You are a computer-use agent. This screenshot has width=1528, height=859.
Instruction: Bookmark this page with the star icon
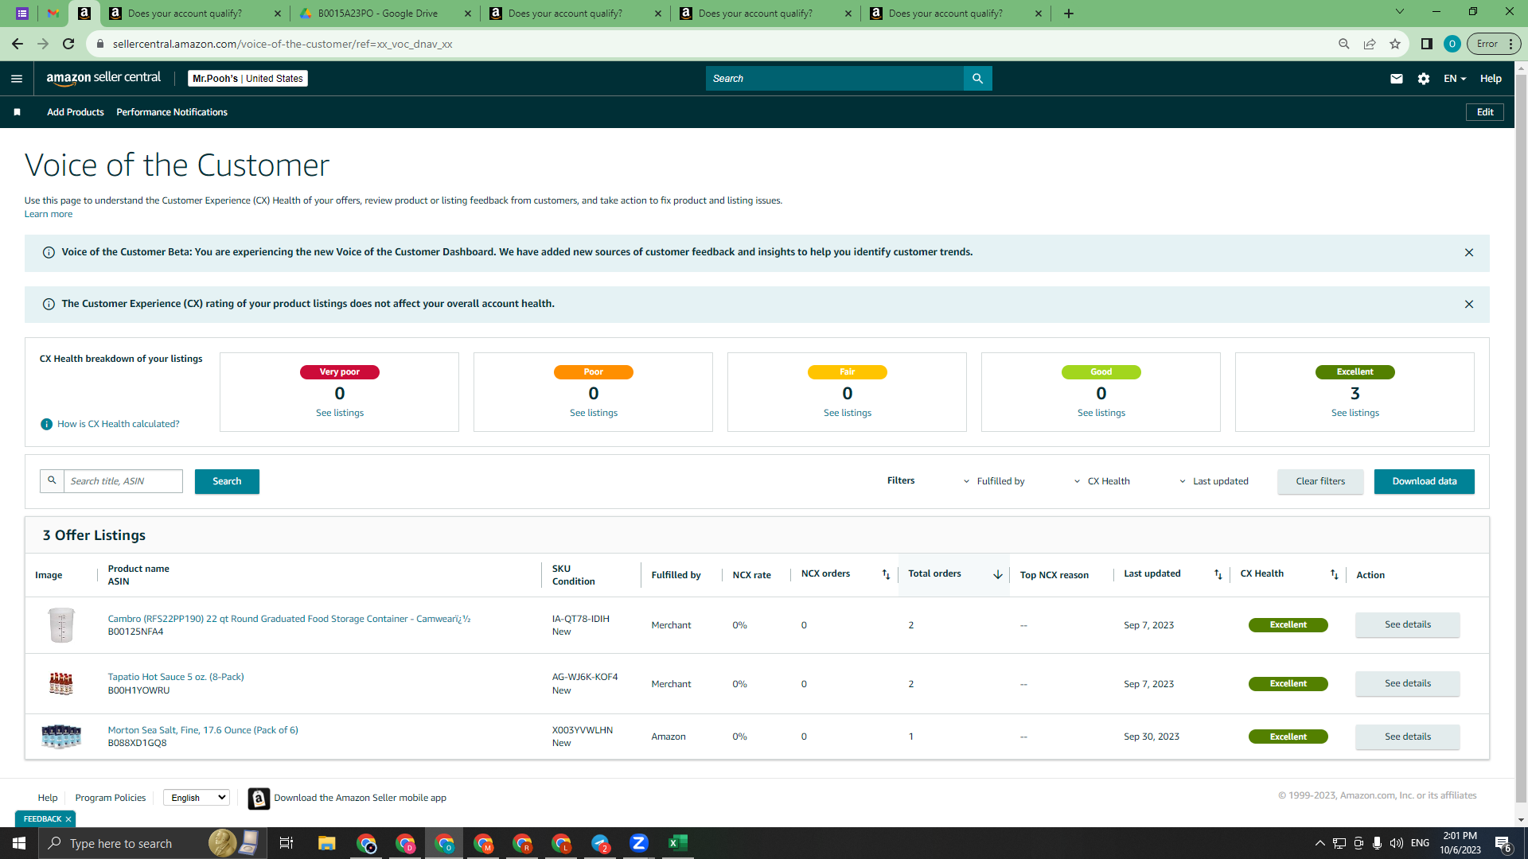[x=1395, y=44]
